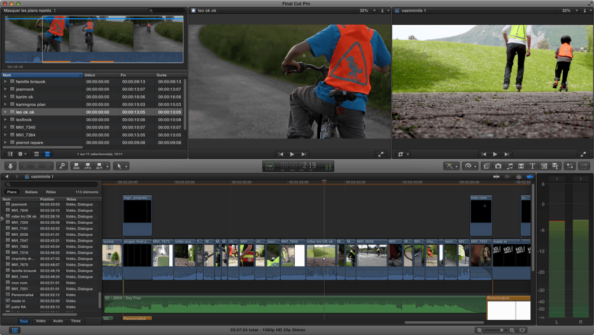Open the browser action gear menu
This screenshot has width=594, height=335.
tap(22, 154)
